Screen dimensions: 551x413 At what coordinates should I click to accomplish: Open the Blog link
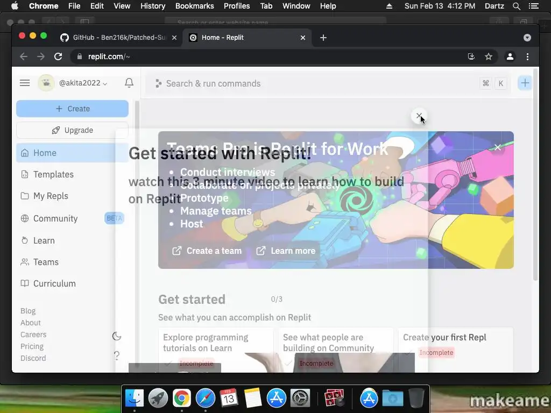click(28, 311)
